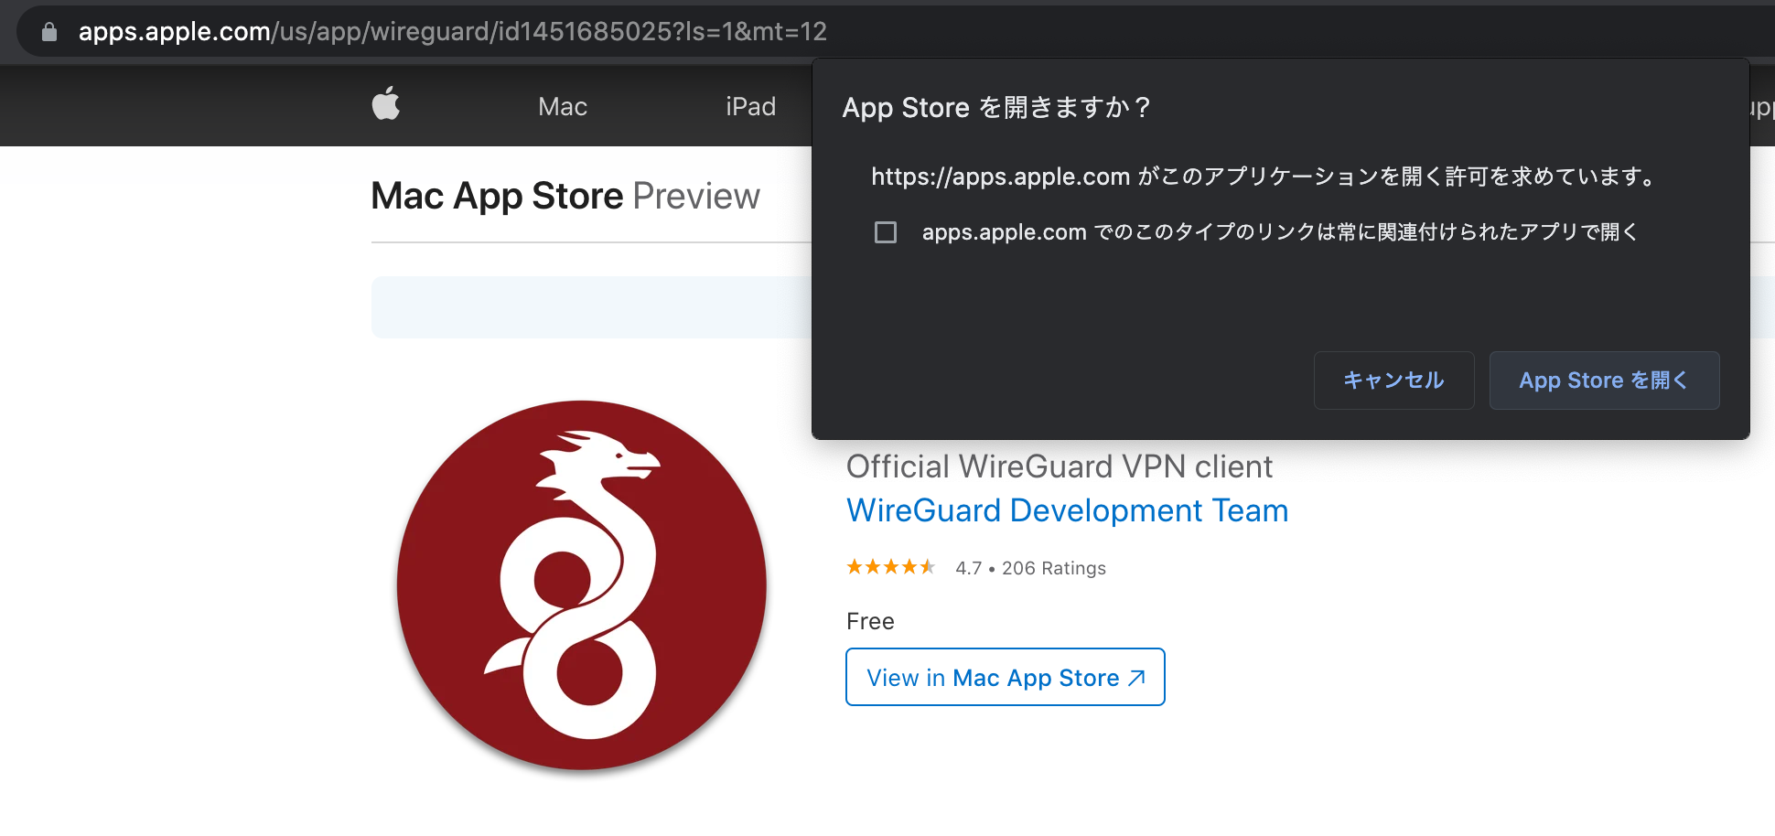Enable always open apps.apple.com links checkbox

click(x=886, y=232)
